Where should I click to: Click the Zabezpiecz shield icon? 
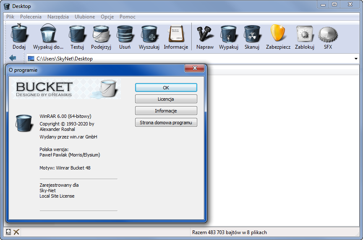tap(278, 34)
